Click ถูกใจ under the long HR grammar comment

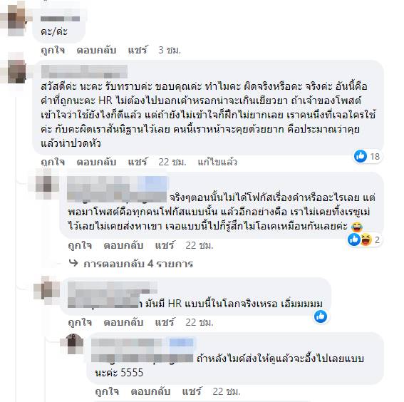pyautogui.click(x=53, y=162)
